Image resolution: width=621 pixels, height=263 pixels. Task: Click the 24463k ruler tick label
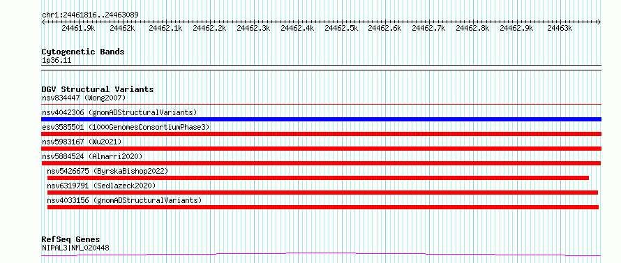tap(560, 28)
